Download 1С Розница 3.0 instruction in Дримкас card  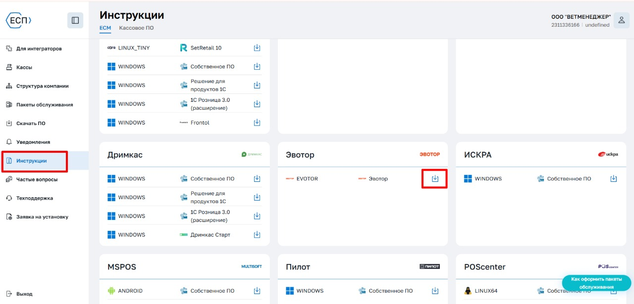click(257, 216)
